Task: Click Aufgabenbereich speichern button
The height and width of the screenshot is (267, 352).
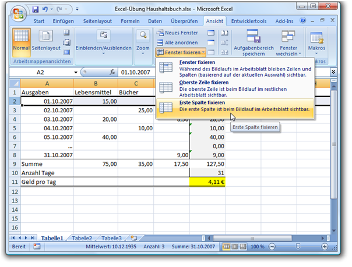Action: tap(254, 42)
